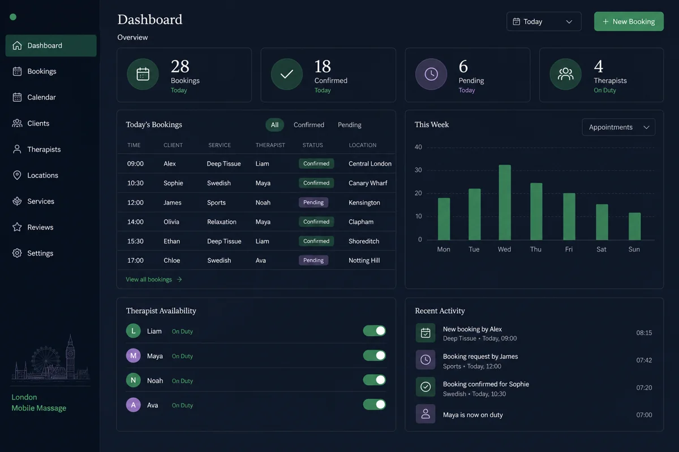Viewport: 679px width, 452px height.
Task: Click the TIME column header
Action: point(134,145)
